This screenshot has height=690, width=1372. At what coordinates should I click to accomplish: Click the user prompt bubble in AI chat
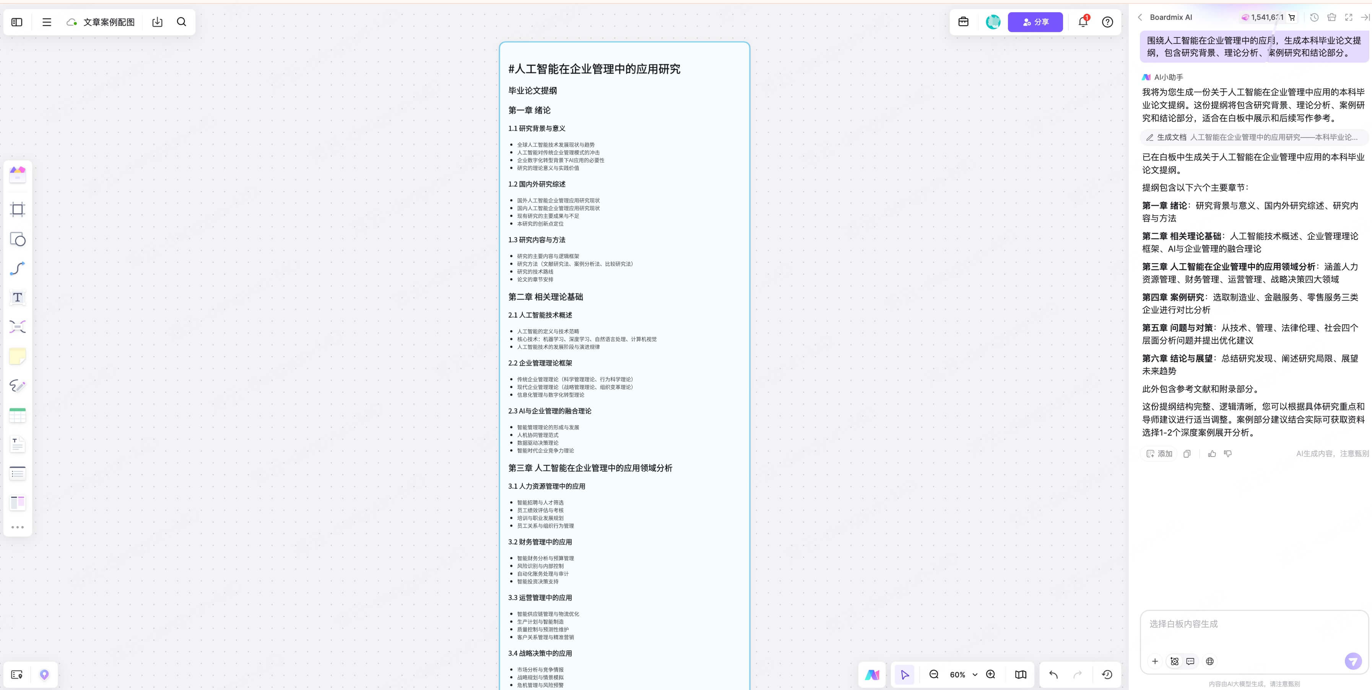coord(1254,46)
